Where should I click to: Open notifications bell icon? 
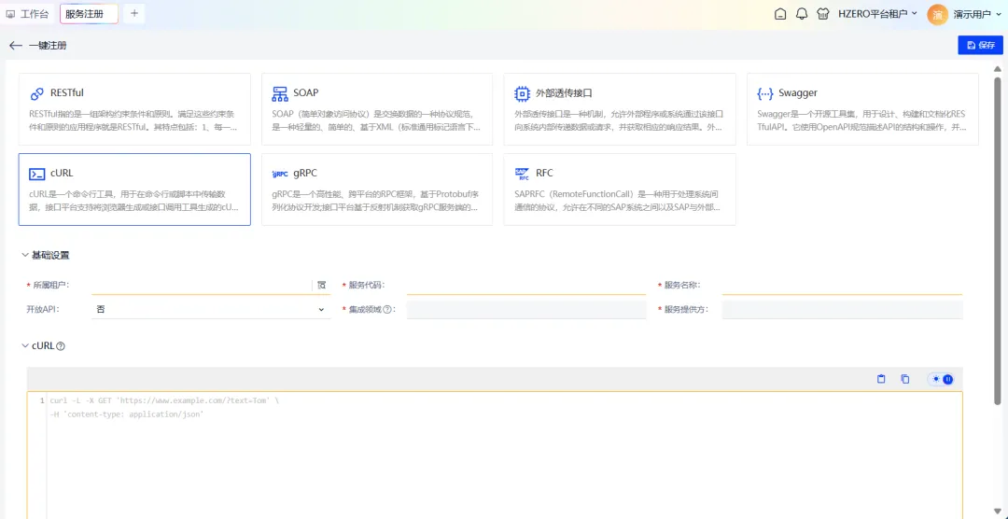click(x=801, y=14)
